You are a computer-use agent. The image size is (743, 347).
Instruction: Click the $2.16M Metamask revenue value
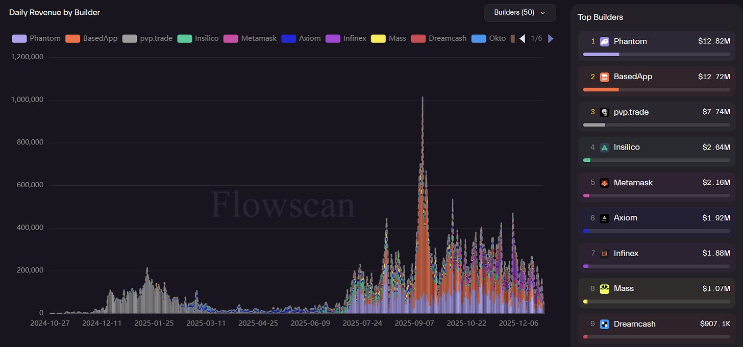tap(716, 183)
